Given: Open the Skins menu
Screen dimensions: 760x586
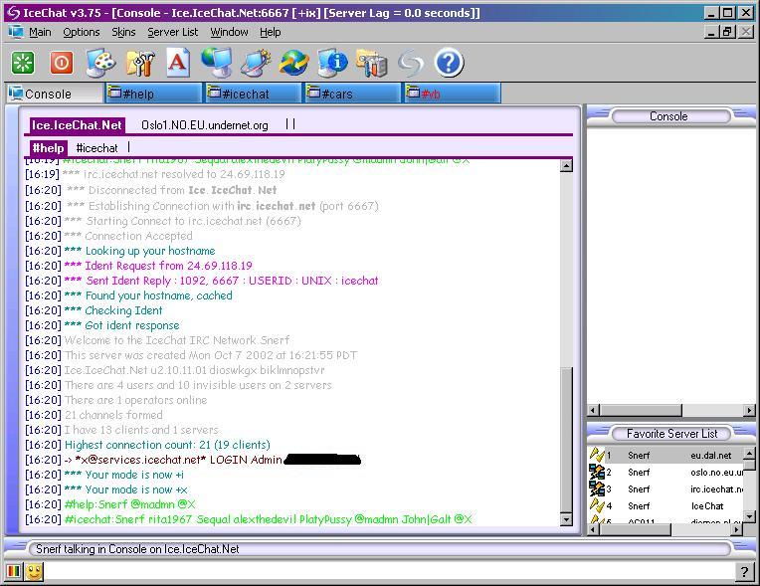Looking at the screenshot, I should 123,32.
